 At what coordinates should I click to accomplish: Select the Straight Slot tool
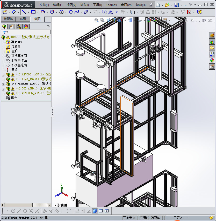(43, 12)
